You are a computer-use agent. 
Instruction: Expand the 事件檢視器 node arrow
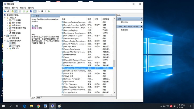pos(8,23)
